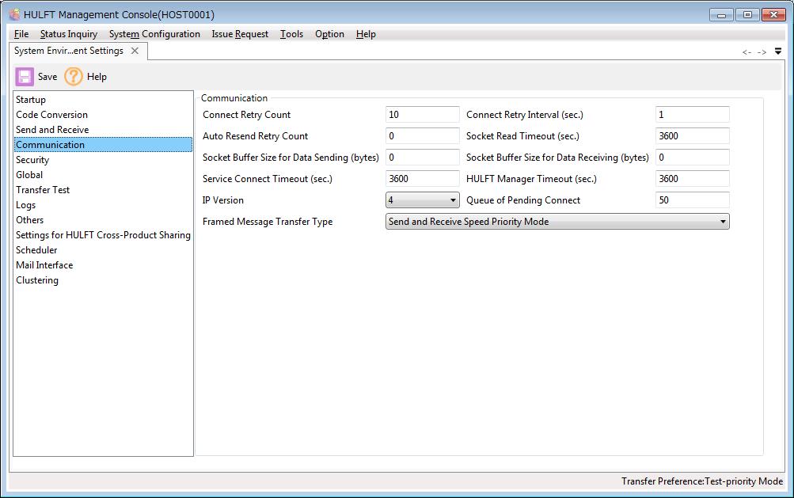Screen dimensions: 794x498
Task: Click the Transfer Preference status bar text
Action: [x=702, y=481]
